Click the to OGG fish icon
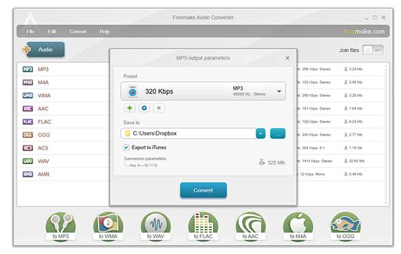Image resolution: width=401 pixels, height=254 pixels. pyautogui.click(x=345, y=226)
